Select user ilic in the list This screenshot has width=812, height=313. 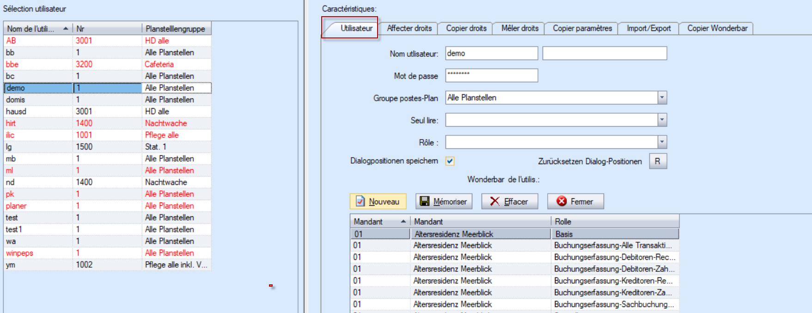coord(107,135)
